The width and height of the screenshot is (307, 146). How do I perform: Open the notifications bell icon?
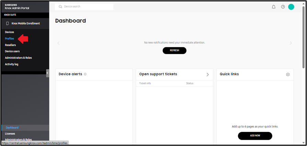point(274,7)
